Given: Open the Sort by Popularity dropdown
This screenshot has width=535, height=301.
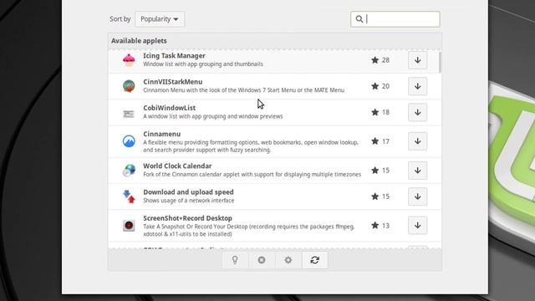Looking at the screenshot, I should click(x=160, y=19).
